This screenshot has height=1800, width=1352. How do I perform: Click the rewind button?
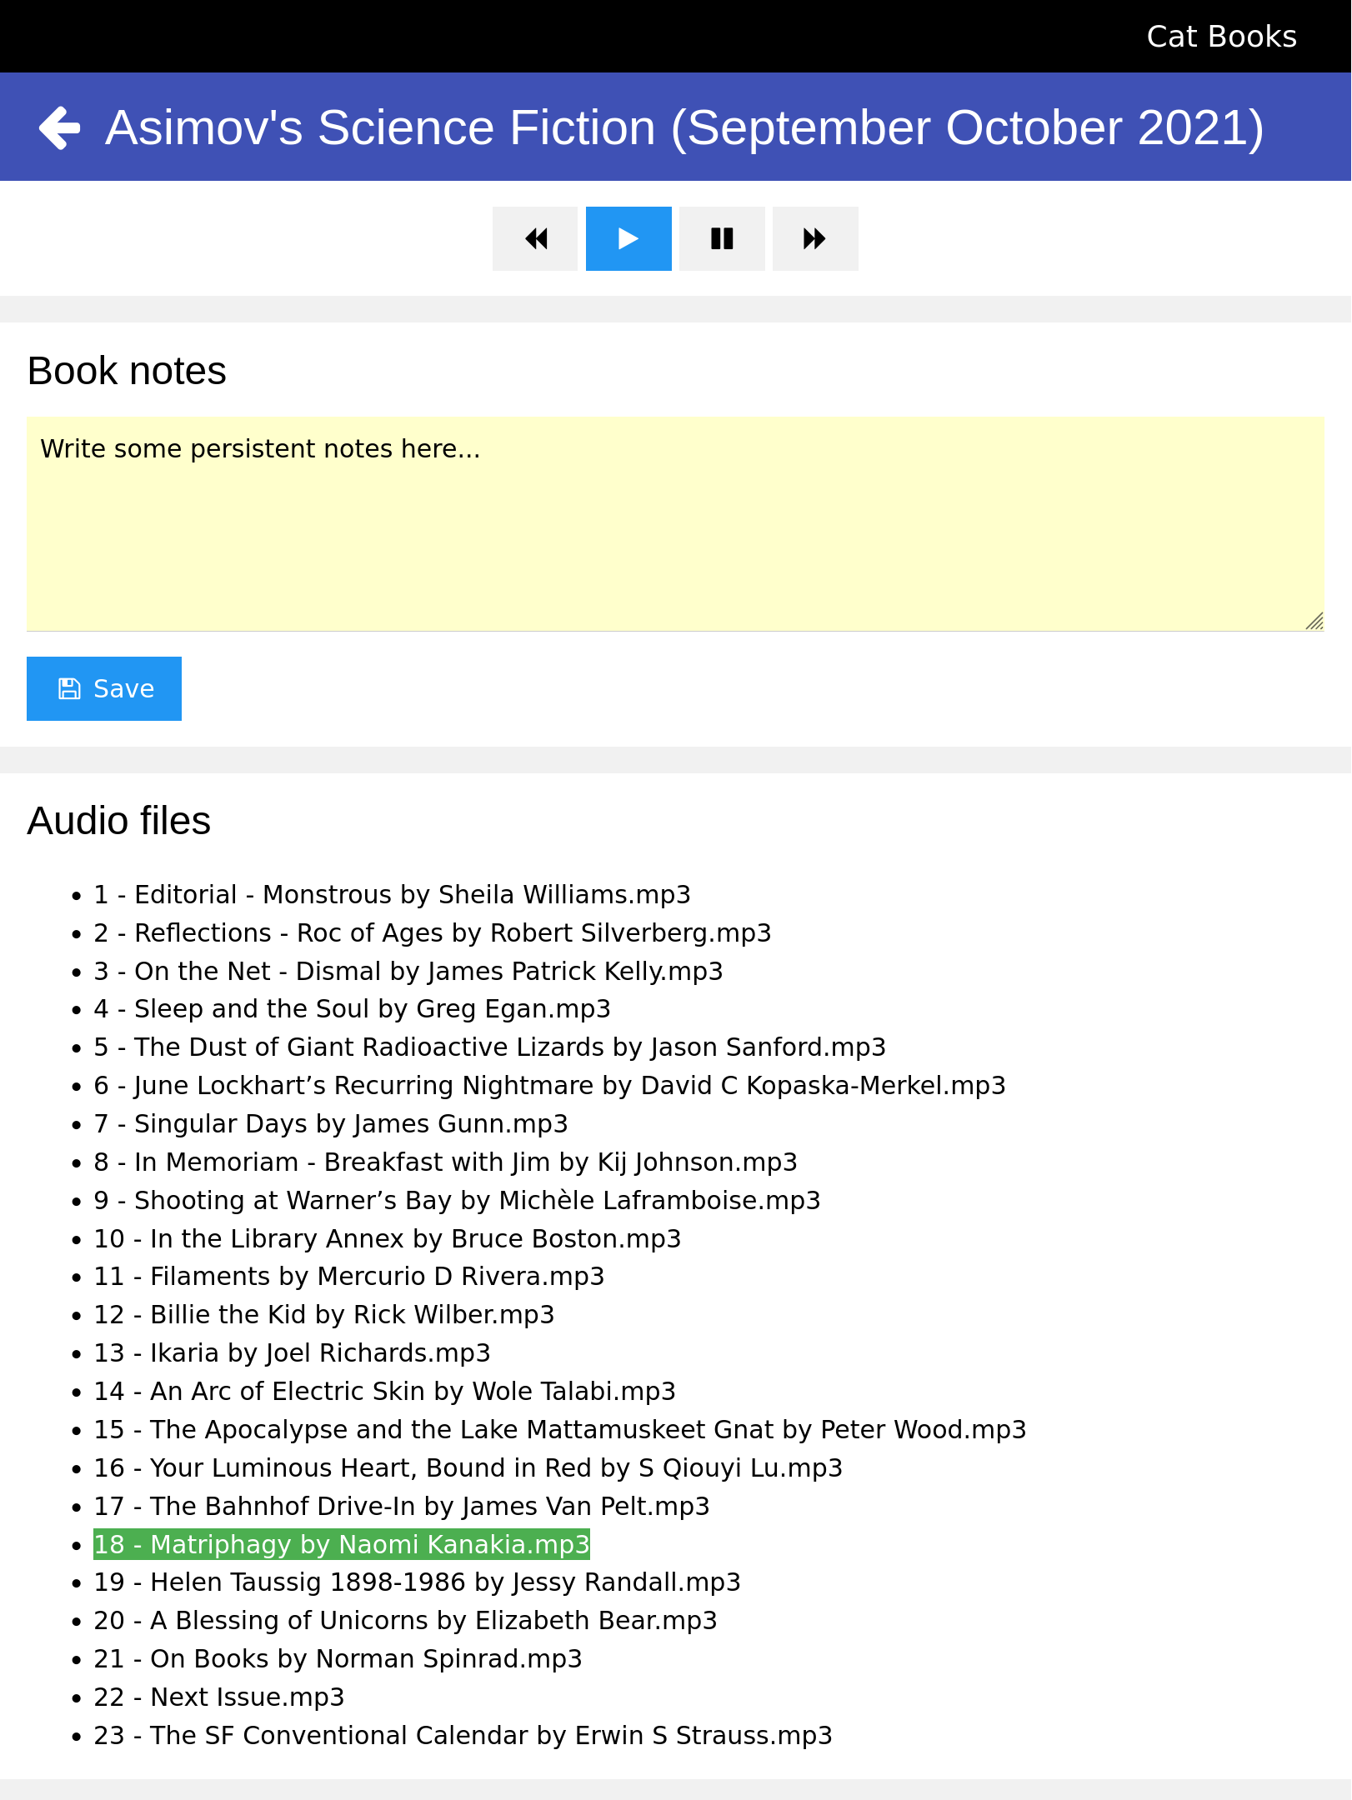point(535,239)
